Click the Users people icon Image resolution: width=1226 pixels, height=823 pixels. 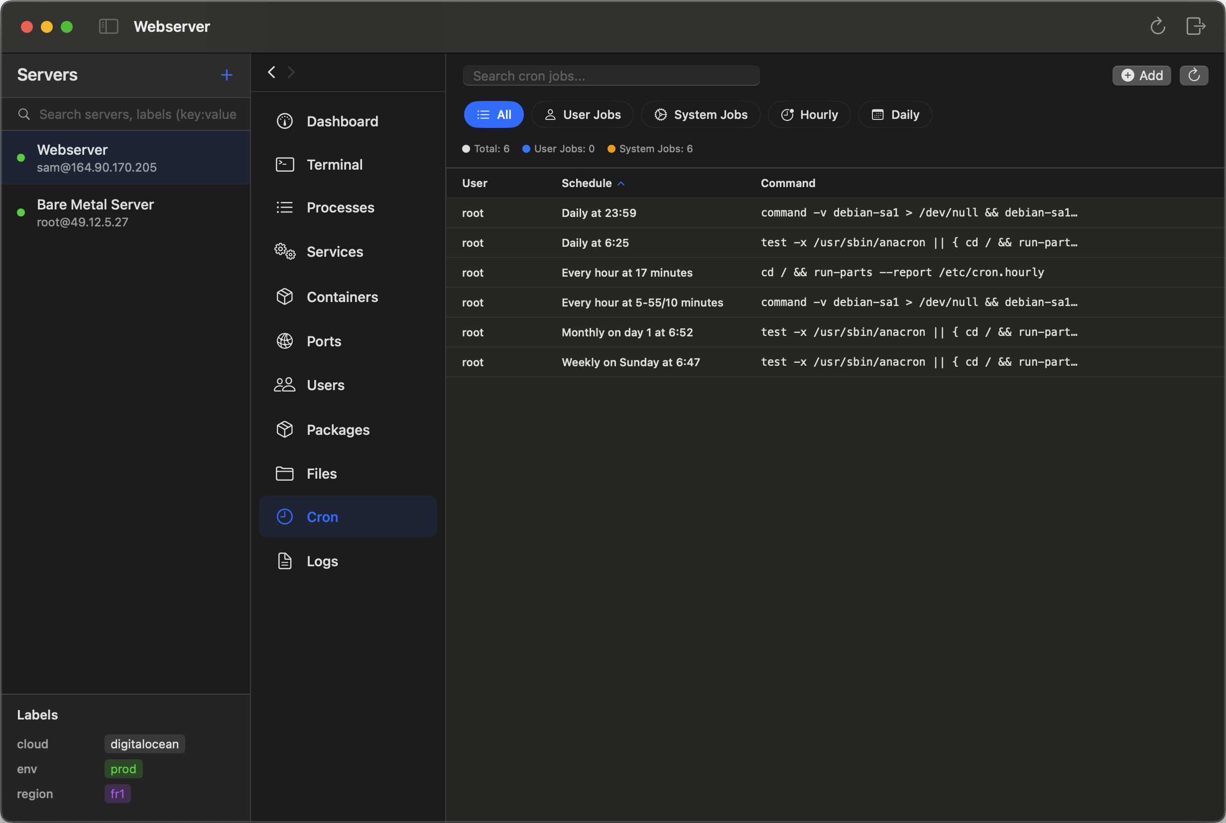tap(285, 385)
